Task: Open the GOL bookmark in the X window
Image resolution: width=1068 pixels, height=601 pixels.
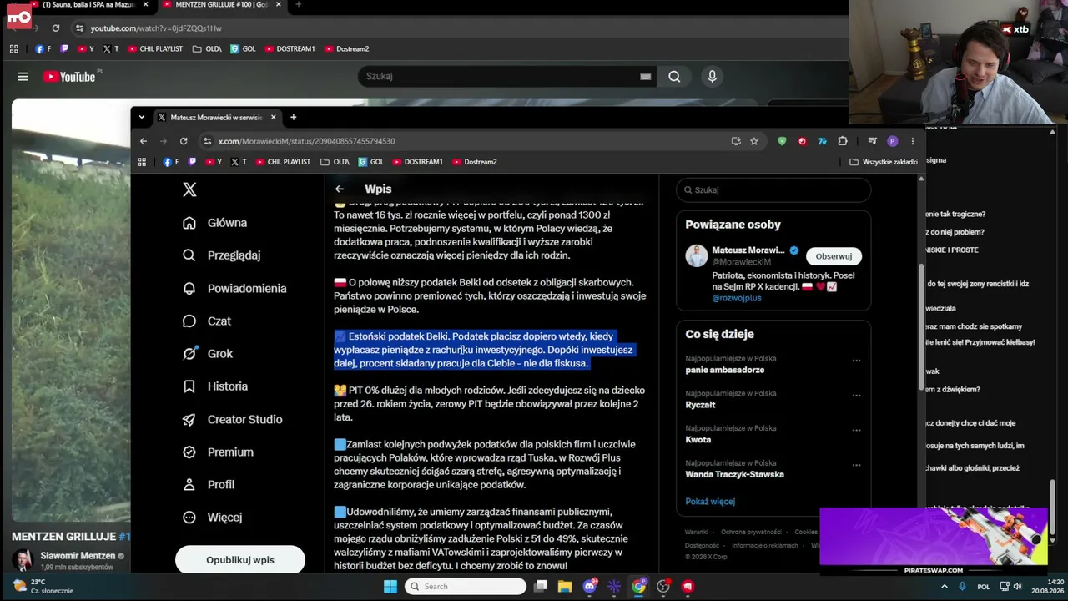Action: coord(371,162)
